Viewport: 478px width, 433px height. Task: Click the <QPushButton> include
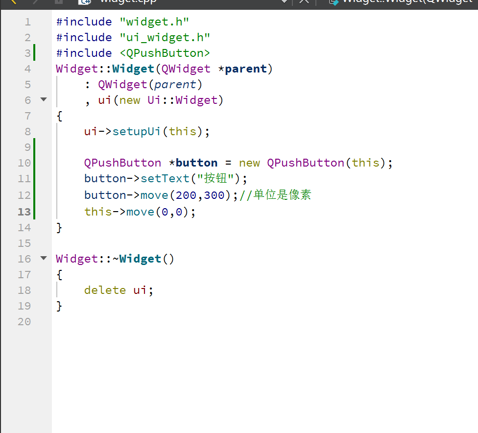pos(165,53)
